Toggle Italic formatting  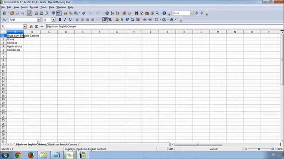click(65, 19)
